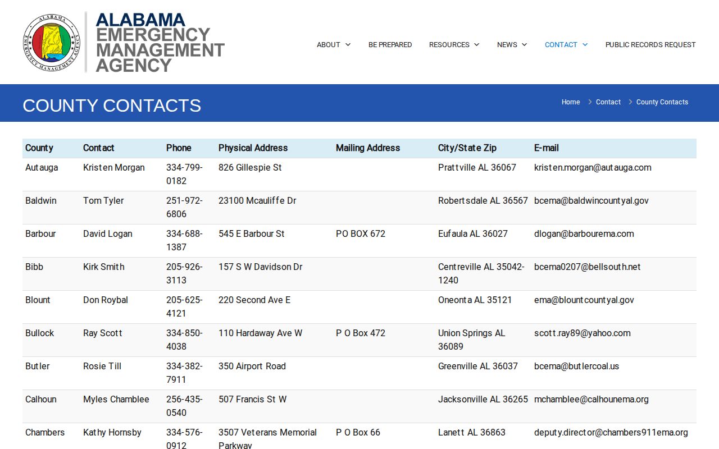Click the E-mail column header

547,148
